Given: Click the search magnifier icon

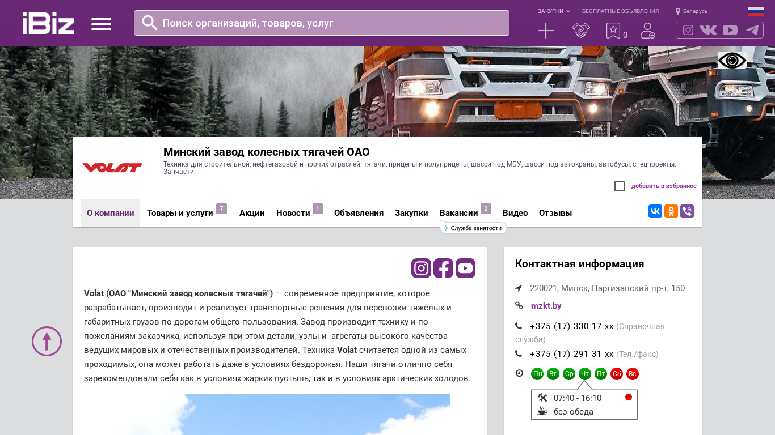Looking at the screenshot, I should click(150, 23).
